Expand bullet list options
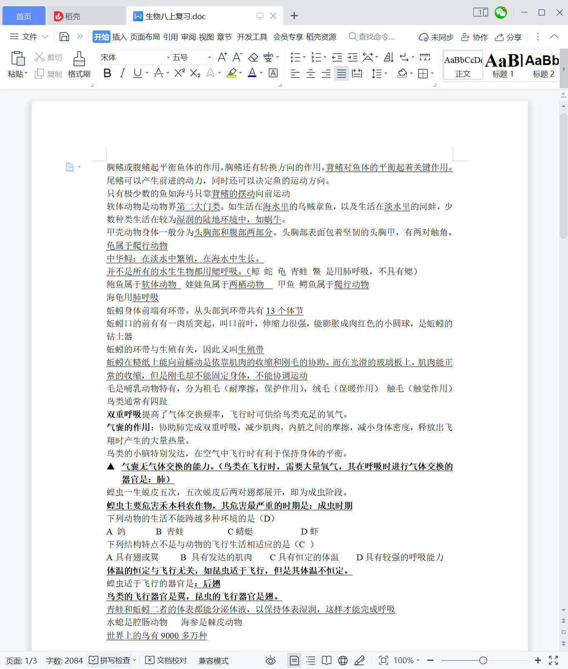 (x=304, y=57)
